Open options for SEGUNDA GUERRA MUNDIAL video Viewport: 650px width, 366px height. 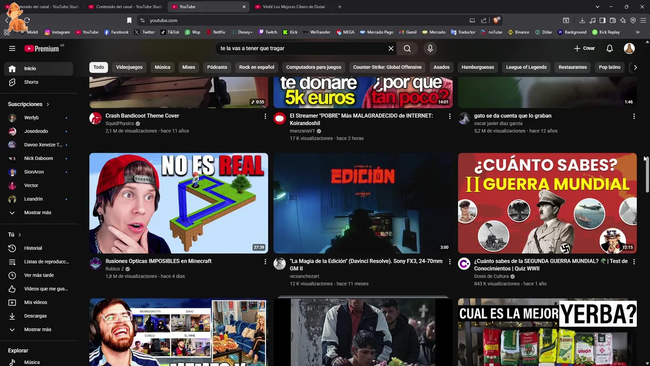[634, 262]
